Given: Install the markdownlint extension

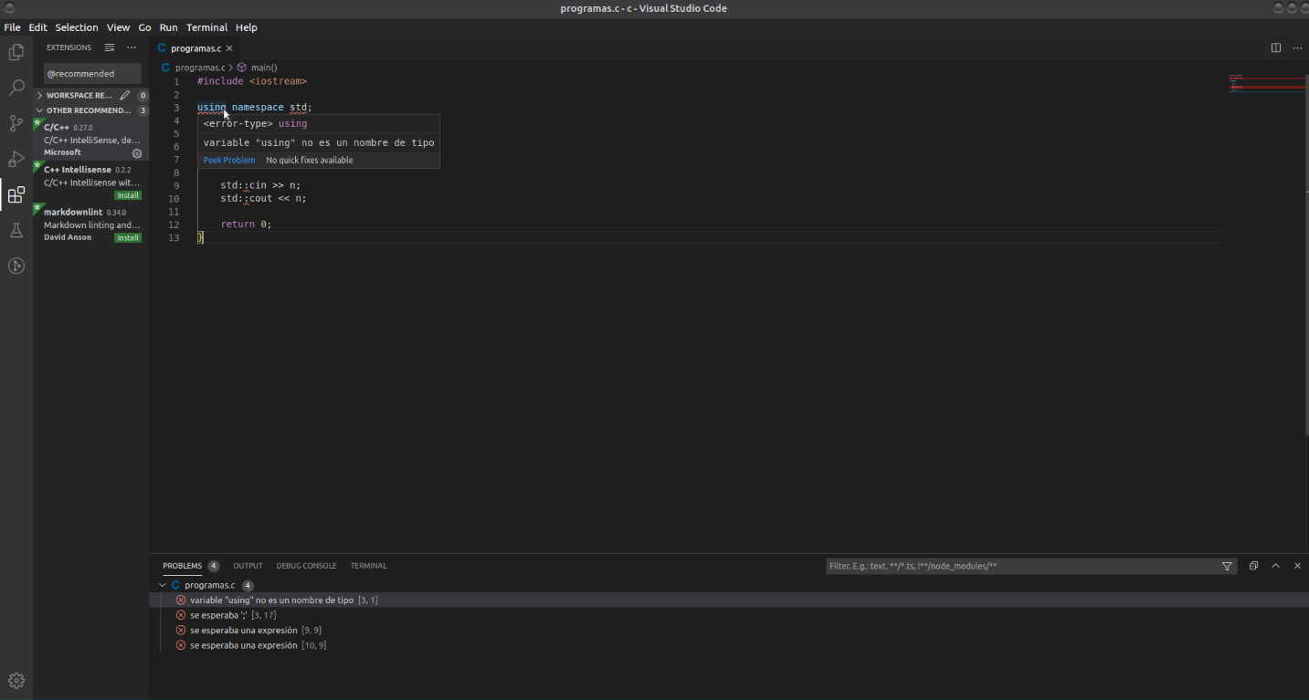Looking at the screenshot, I should pos(127,236).
